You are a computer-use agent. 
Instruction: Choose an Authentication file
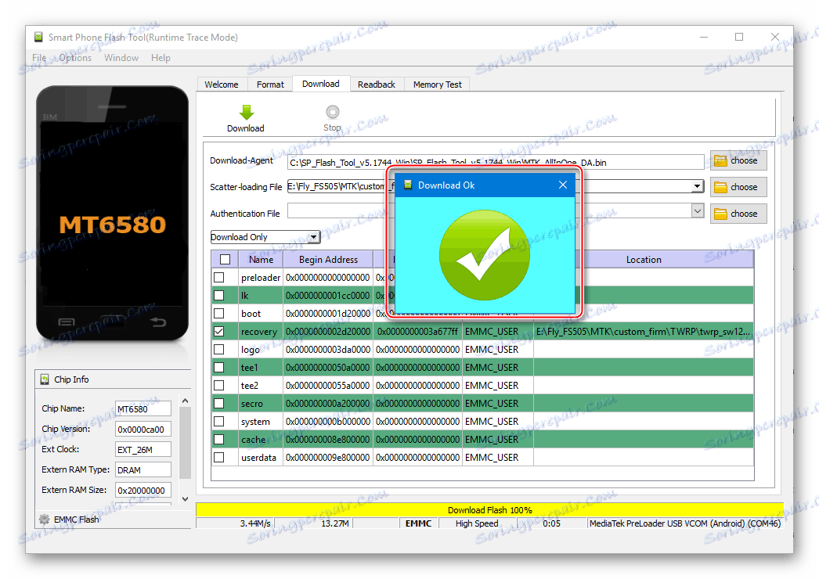(738, 214)
